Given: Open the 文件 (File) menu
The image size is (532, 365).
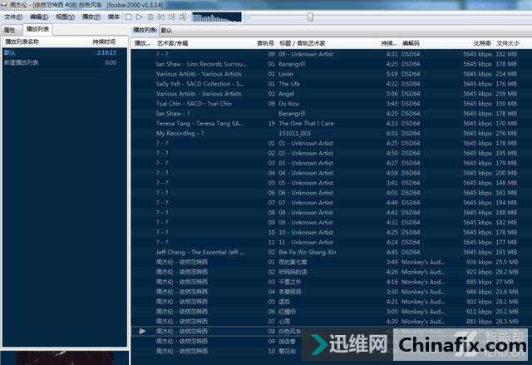Looking at the screenshot, I should [x=13, y=17].
